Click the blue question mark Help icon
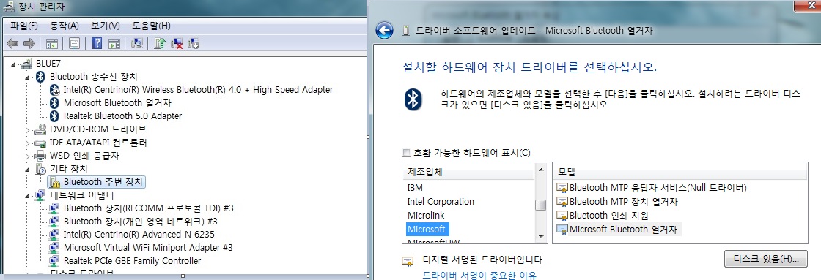Viewport: 821px width, 280px height. tap(97, 43)
